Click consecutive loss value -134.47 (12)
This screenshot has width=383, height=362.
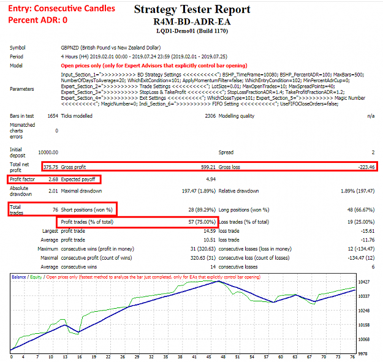click(x=362, y=258)
